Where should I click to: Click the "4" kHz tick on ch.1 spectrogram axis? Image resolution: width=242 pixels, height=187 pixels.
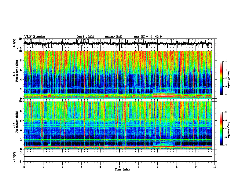(21, 80)
